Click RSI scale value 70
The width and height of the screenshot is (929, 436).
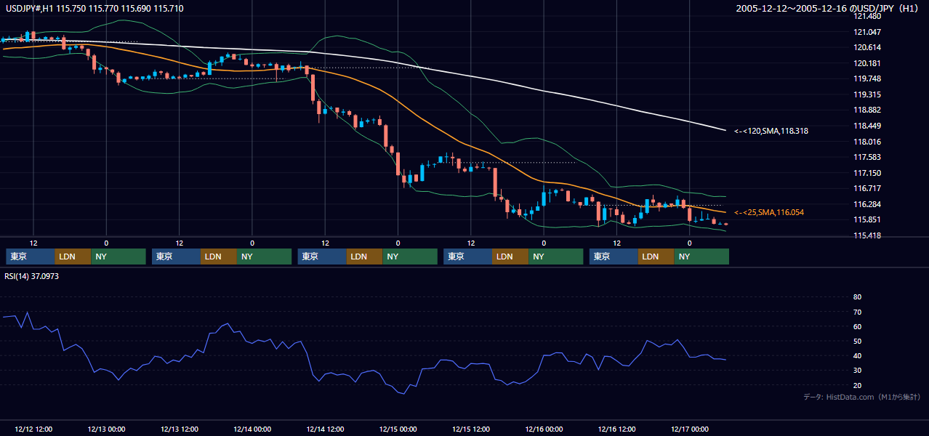(x=857, y=312)
